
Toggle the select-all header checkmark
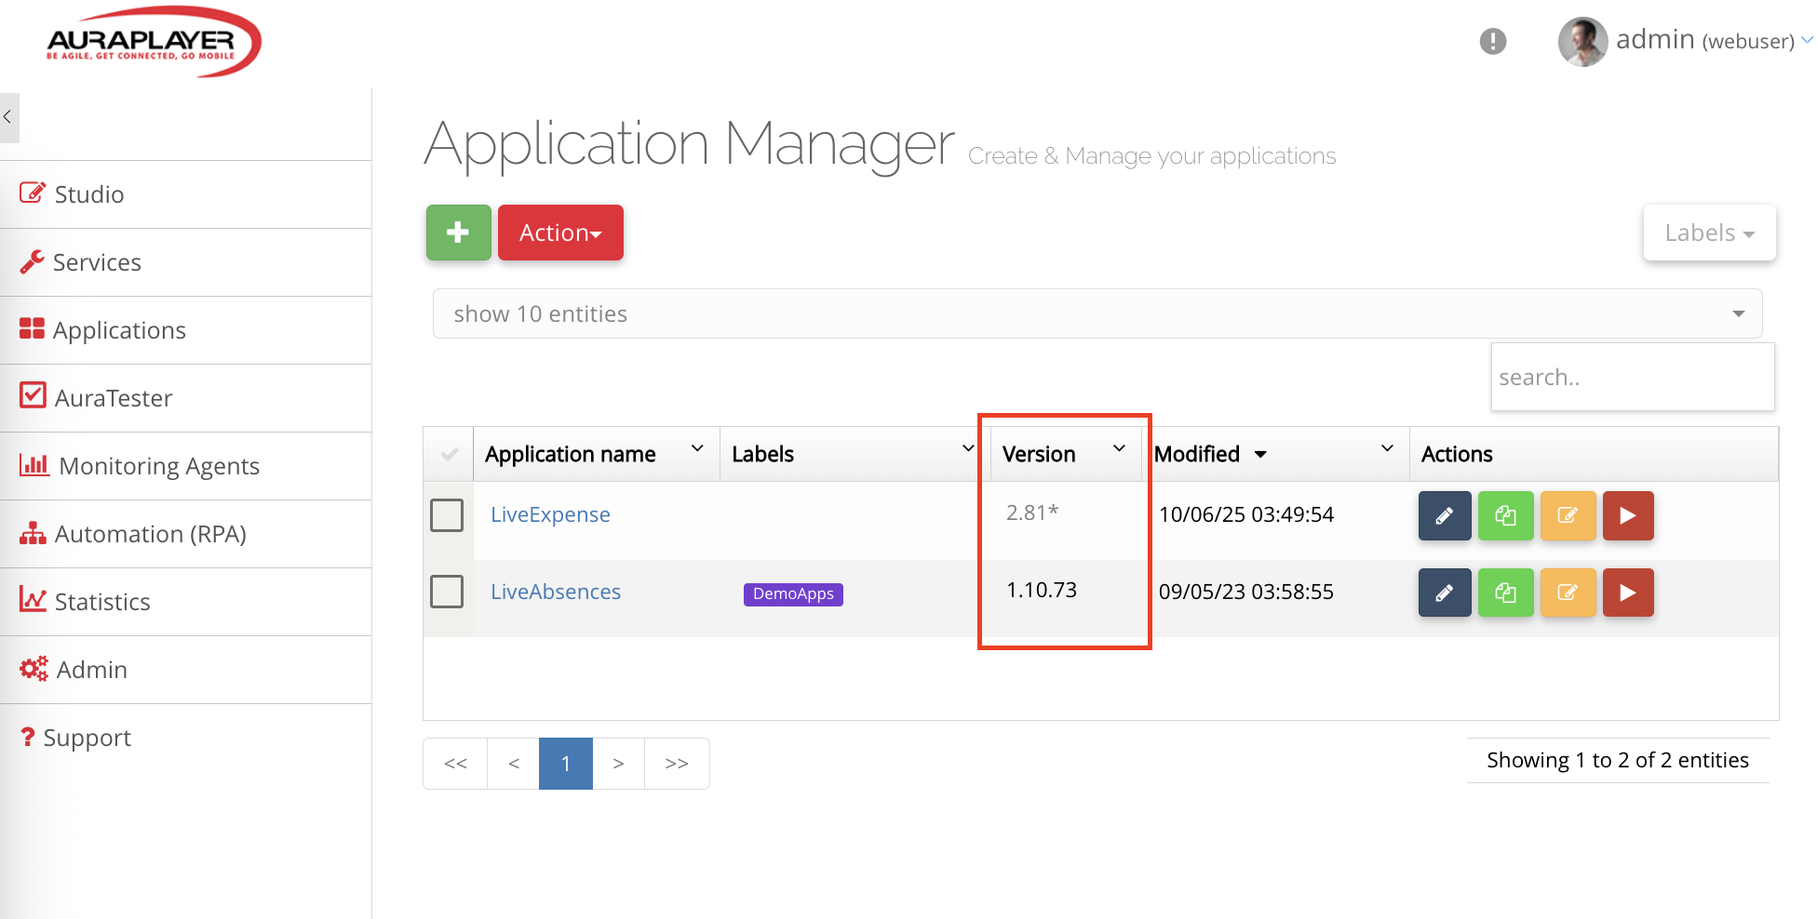click(x=449, y=454)
